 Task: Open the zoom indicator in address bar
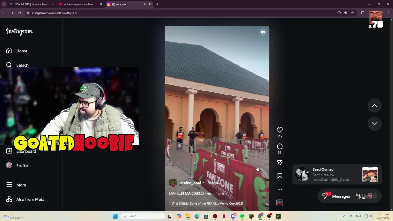[346, 13]
